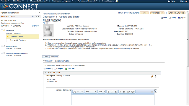Select the Update and Share task
The width and height of the screenshot is (189, 106).
click(x=22, y=37)
